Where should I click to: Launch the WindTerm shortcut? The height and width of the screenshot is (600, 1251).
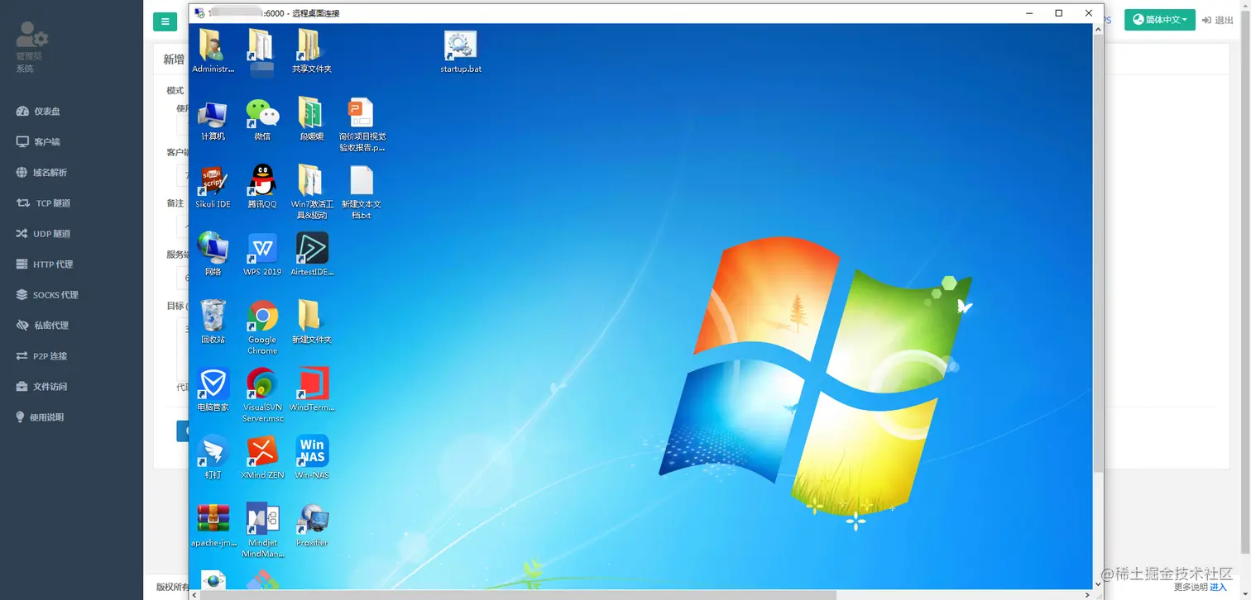(312, 390)
